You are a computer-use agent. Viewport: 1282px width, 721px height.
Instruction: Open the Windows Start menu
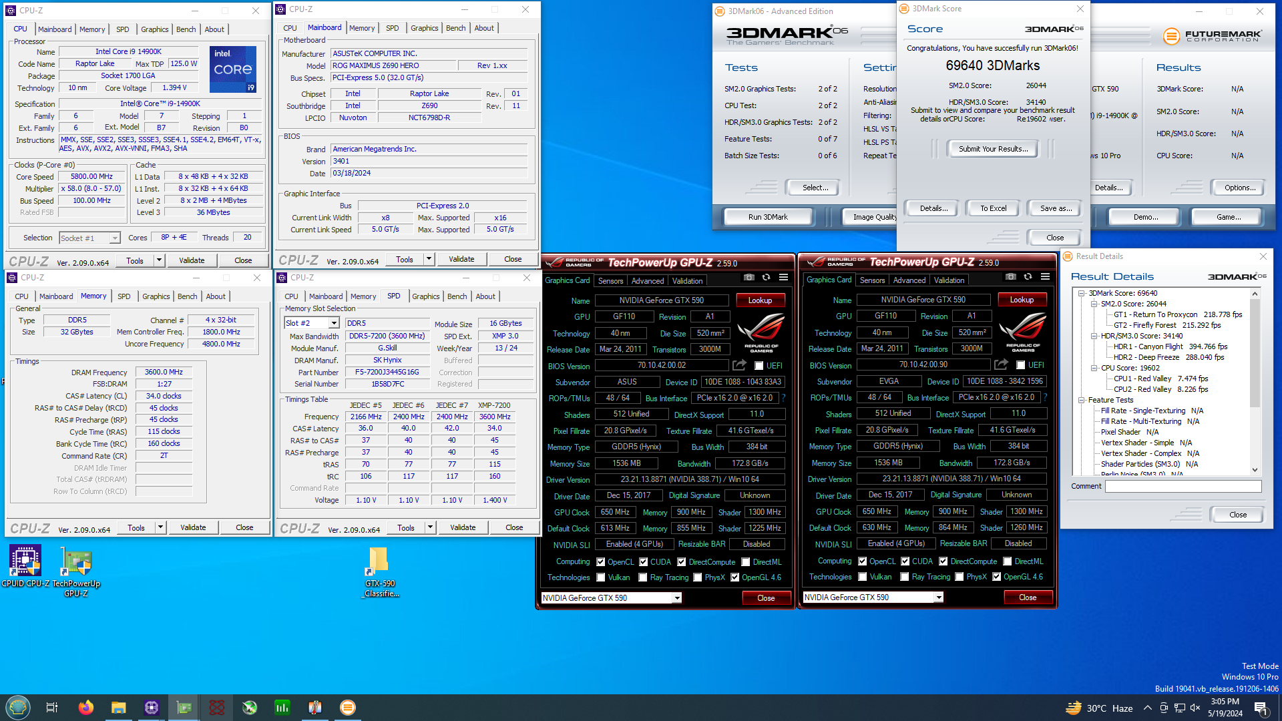[18, 708]
